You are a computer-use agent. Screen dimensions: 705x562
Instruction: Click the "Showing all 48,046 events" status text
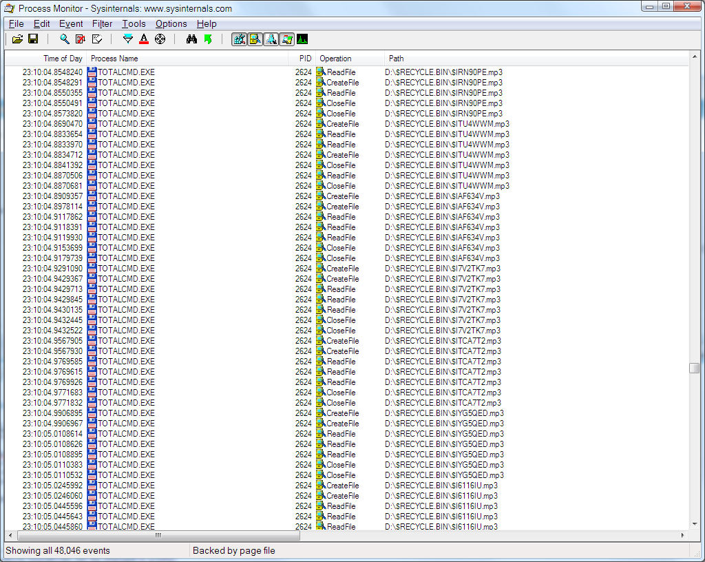pos(58,551)
